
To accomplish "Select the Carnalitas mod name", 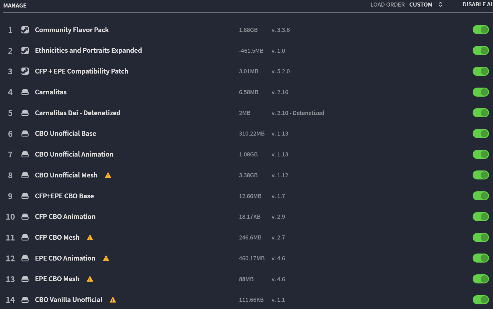I will point(51,92).
